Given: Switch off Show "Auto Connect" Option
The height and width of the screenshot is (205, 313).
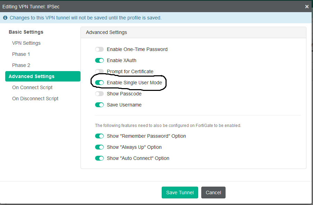Looking at the screenshot, I should (100, 158).
